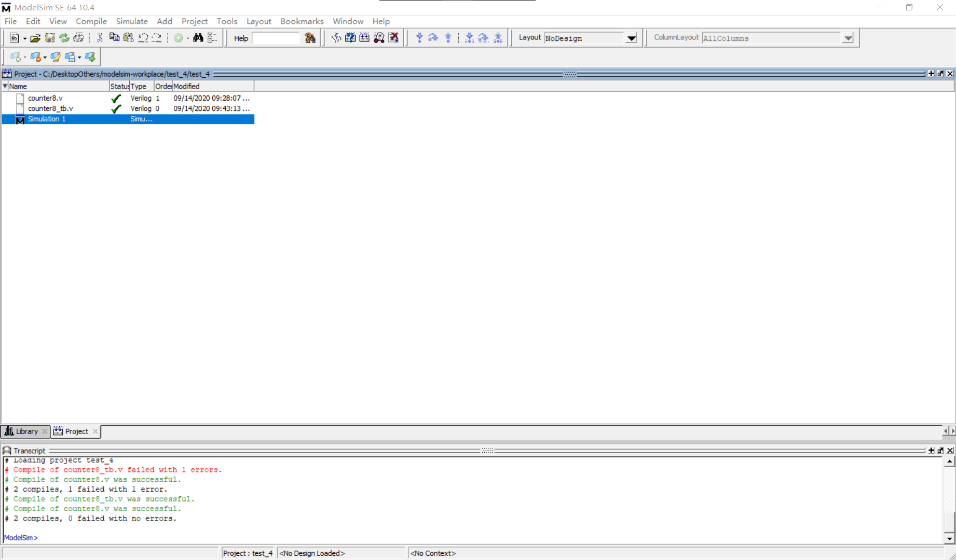Click the Help search person icon
Screen dimensions: 956x560
pyautogui.click(x=310, y=38)
